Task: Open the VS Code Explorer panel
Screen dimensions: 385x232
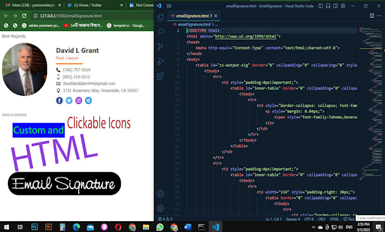Action: 161,17
